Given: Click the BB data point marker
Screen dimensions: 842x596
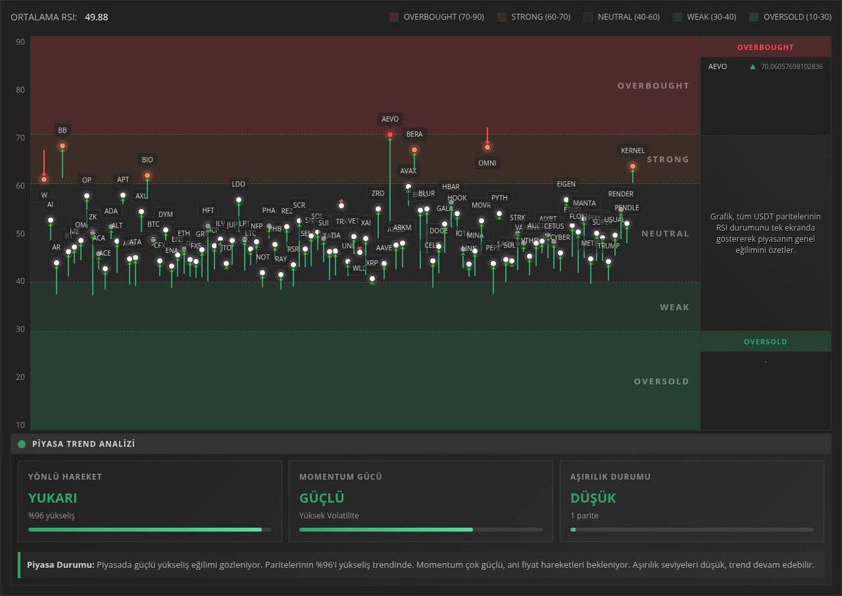Looking at the screenshot, I should point(62,146).
